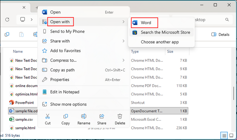Click the Shortcut type cell

tap(138, 103)
